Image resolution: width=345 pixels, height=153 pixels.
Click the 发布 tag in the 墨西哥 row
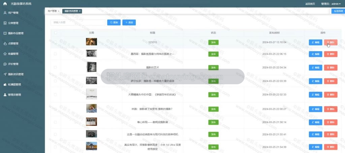[213, 54]
